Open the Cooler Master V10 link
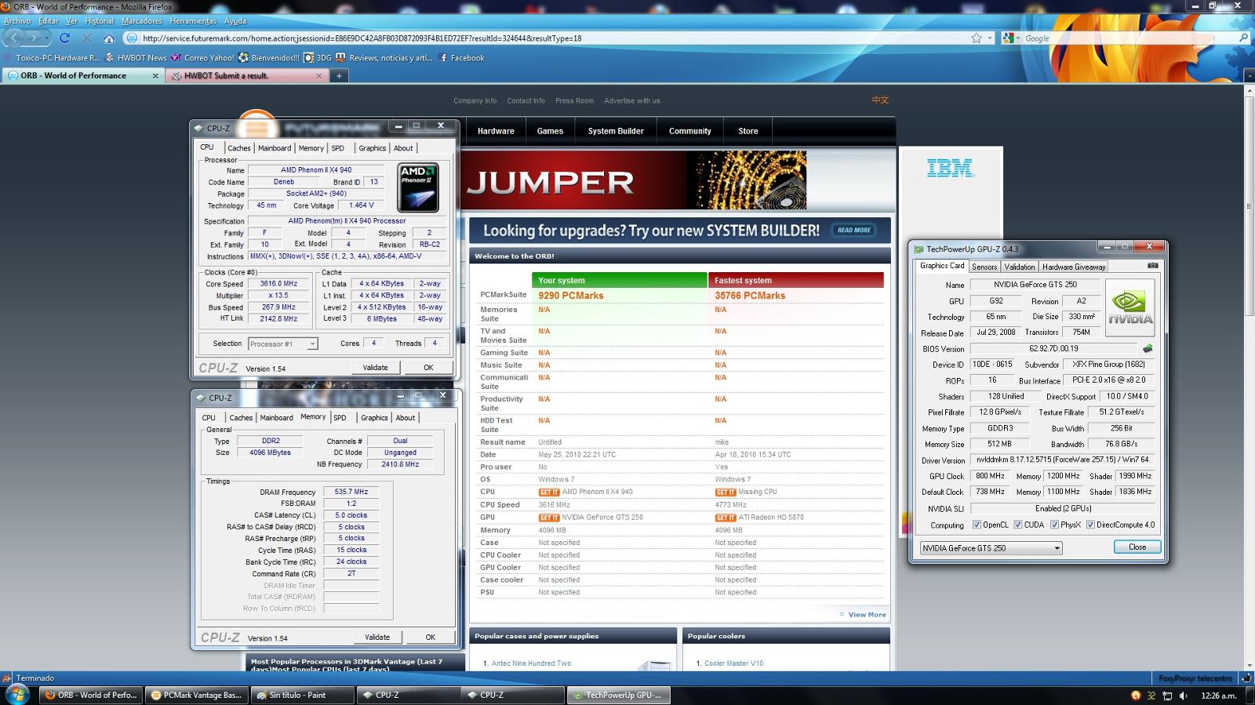 pyautogui.click(x=733, y=663)
